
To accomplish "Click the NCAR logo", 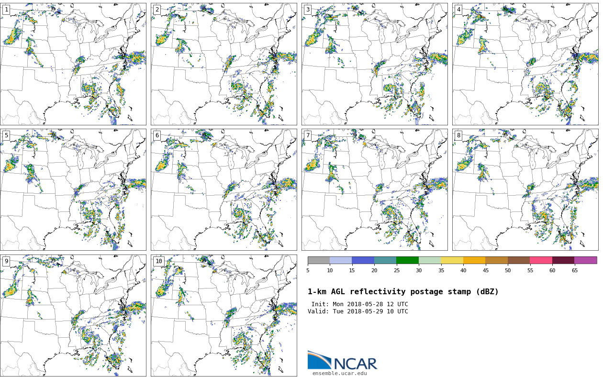I will coord(342,361).
